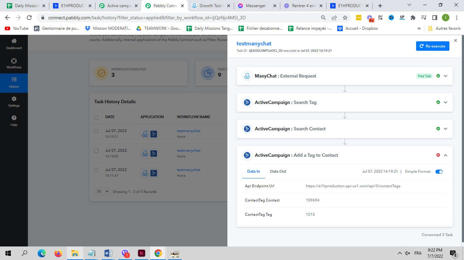464x260 pixels.
Task: Open Help in the Pabbly sidebar
Action: (x=14, y=121)
